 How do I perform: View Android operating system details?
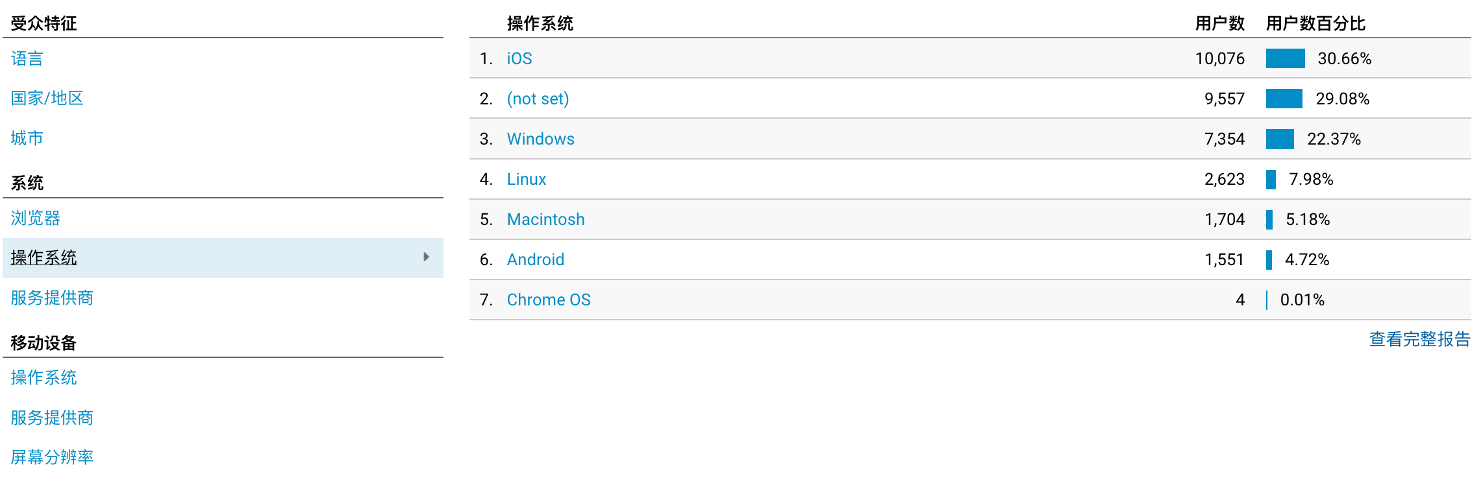tap(535, 259)
